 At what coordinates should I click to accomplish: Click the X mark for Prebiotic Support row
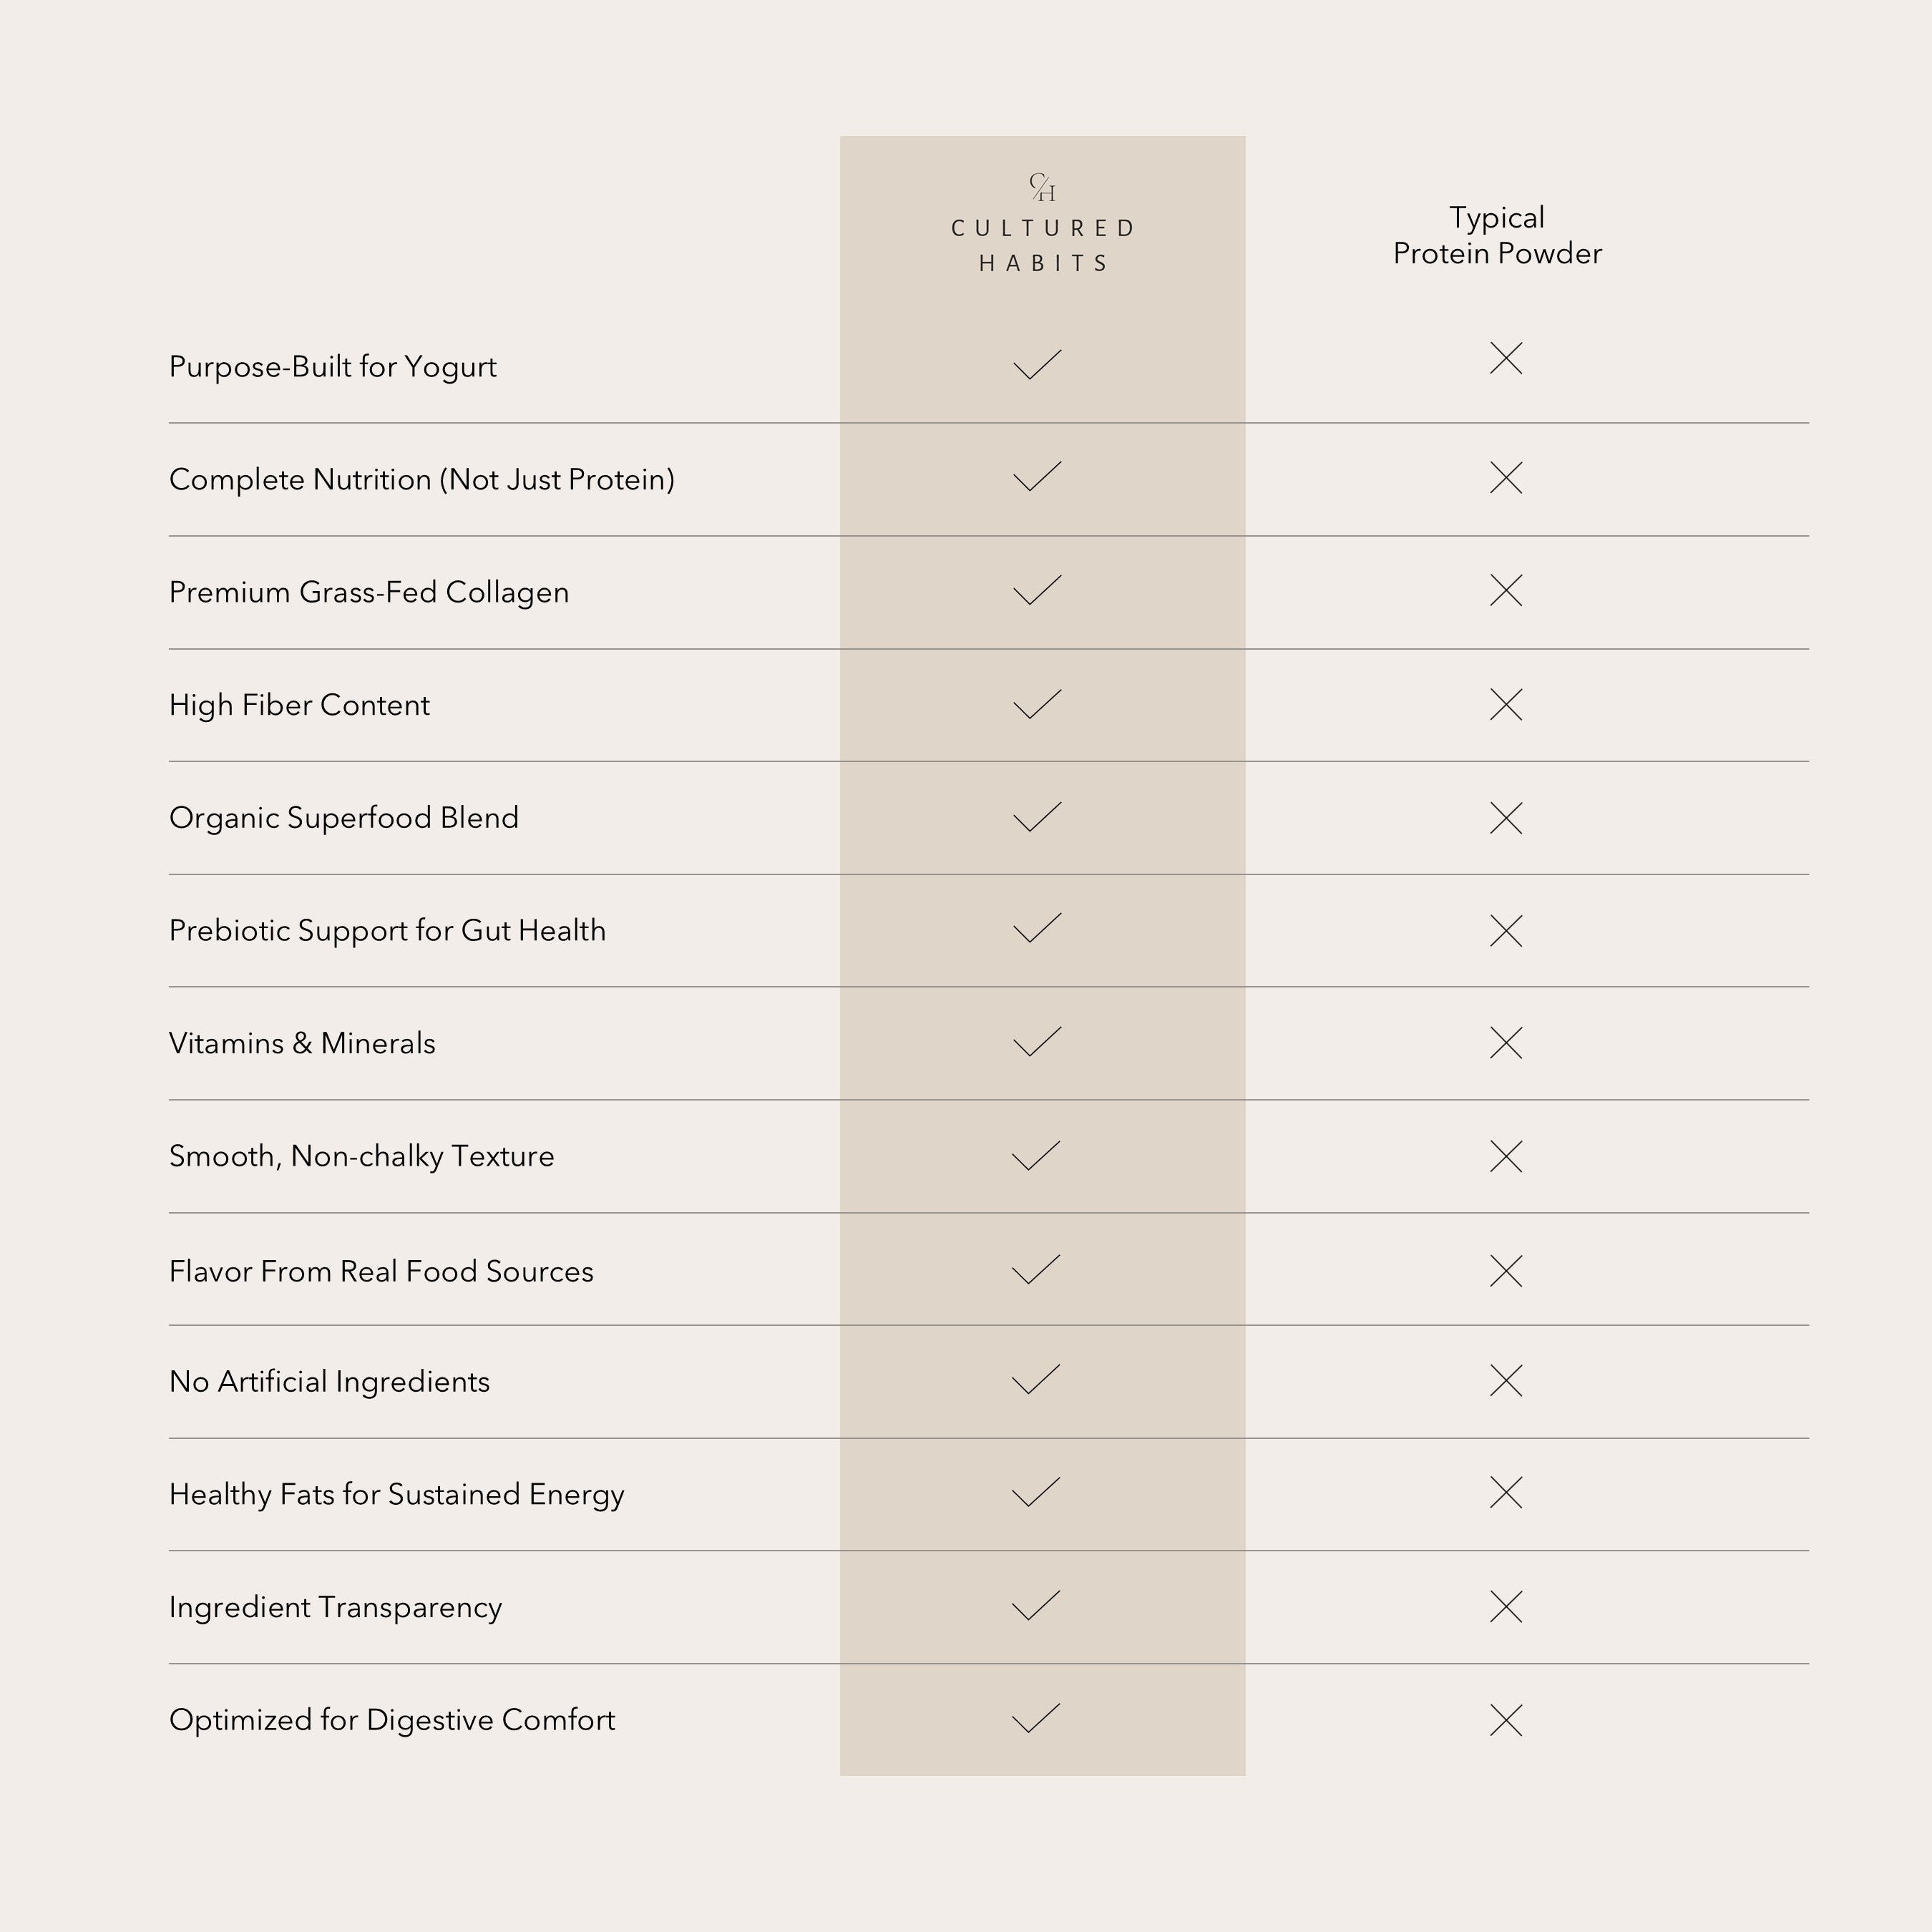pyautogui.click(x=1505, y=930)
